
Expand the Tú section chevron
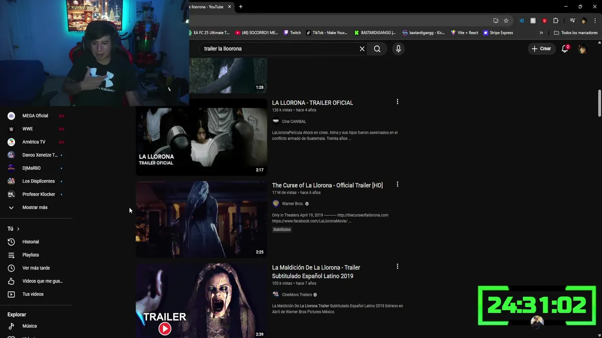pyautogui.click(x=18, y=229)
